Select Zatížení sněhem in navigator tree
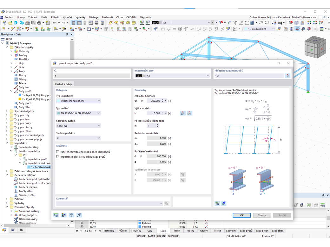Viewport: 330px width, 247px height. click(28, 187)
